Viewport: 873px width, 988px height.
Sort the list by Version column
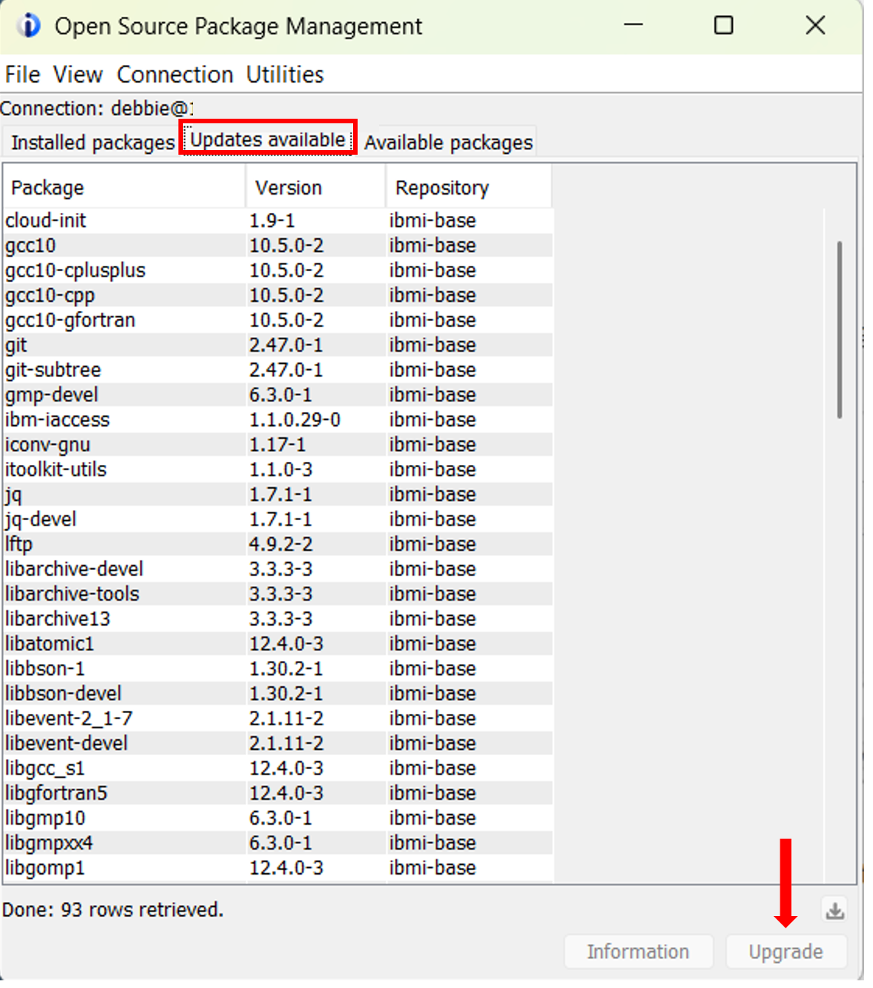(287, 187)
